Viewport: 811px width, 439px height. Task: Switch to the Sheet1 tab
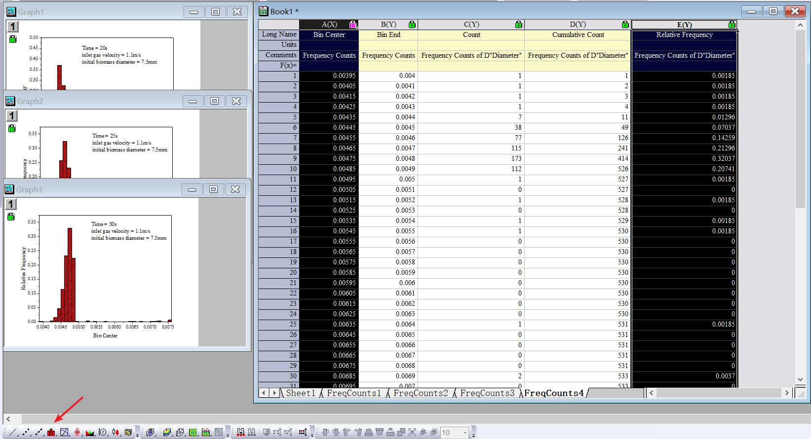tap(300, 393)
